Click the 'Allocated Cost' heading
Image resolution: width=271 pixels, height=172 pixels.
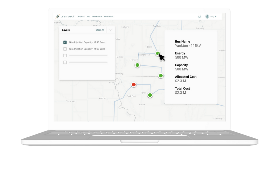point(186,77)
